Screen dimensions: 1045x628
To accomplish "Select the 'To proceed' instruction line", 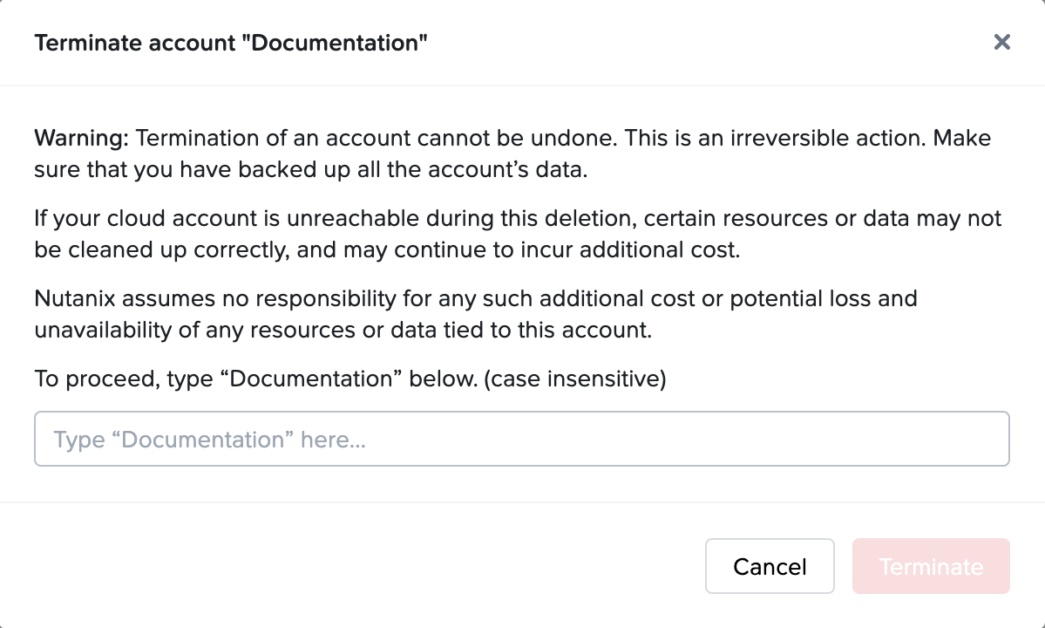I will tap(349, 379).
